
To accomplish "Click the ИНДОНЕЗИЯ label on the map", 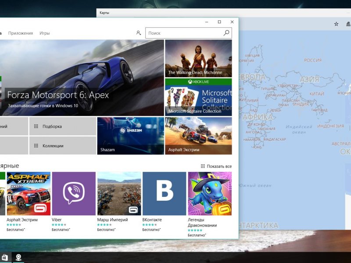I will coord(330,126).
